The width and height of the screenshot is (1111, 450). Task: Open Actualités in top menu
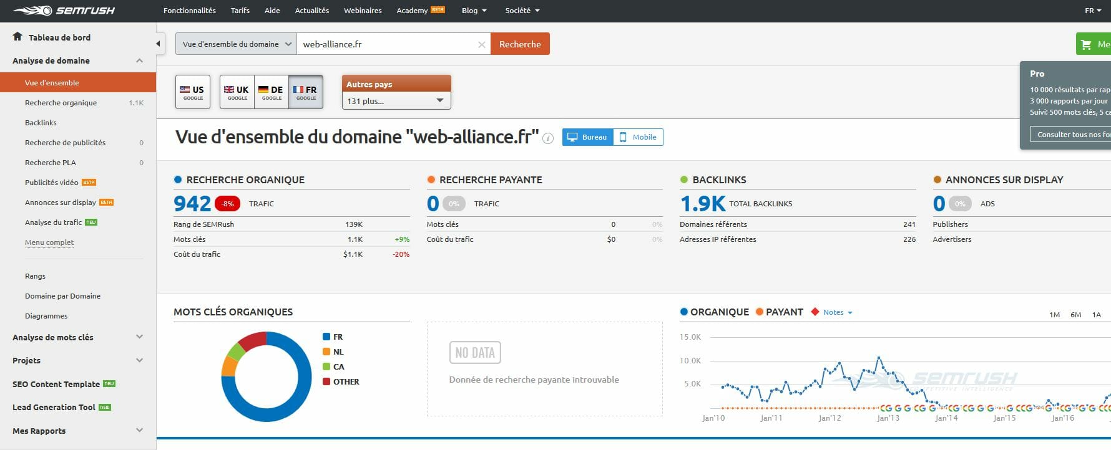coord(312,11)
